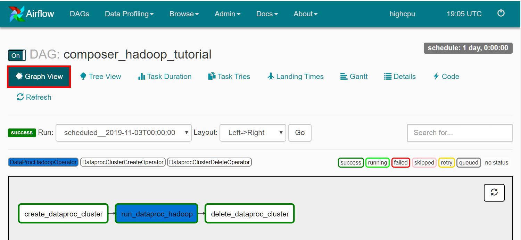Click the DataprocClusterDeleteOperator legend label
This screenshot has width=521, height=240.
coord(209,162)
